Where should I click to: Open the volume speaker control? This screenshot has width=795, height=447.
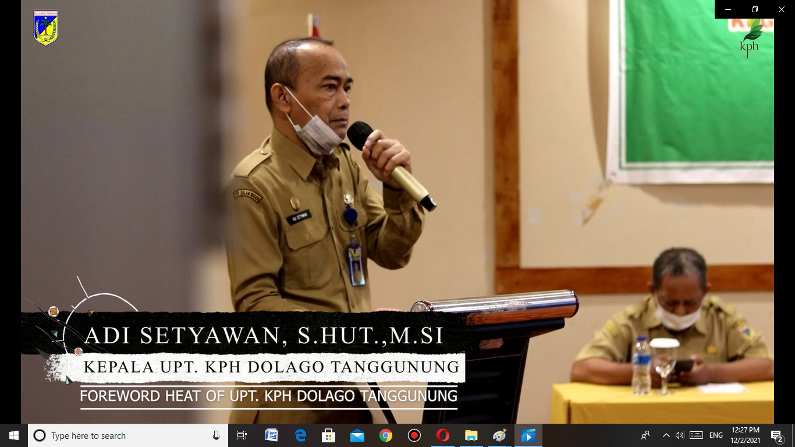(679, 435)
